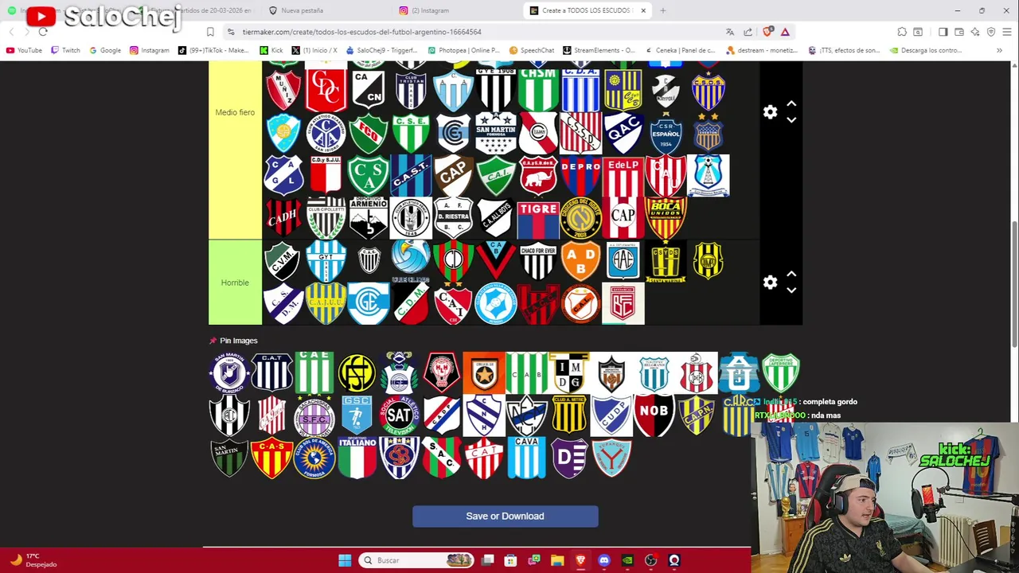This screenshot has width=1019, height=573.
Task: Select the BOCA UNIDOS crest
Action: click(666, 219)
